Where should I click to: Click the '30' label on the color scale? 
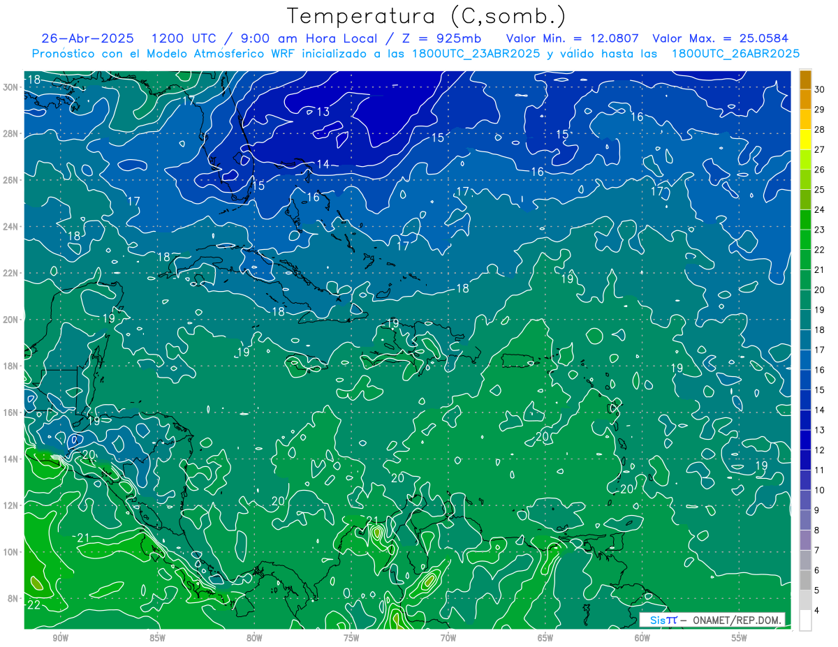[x=819, y=89]
